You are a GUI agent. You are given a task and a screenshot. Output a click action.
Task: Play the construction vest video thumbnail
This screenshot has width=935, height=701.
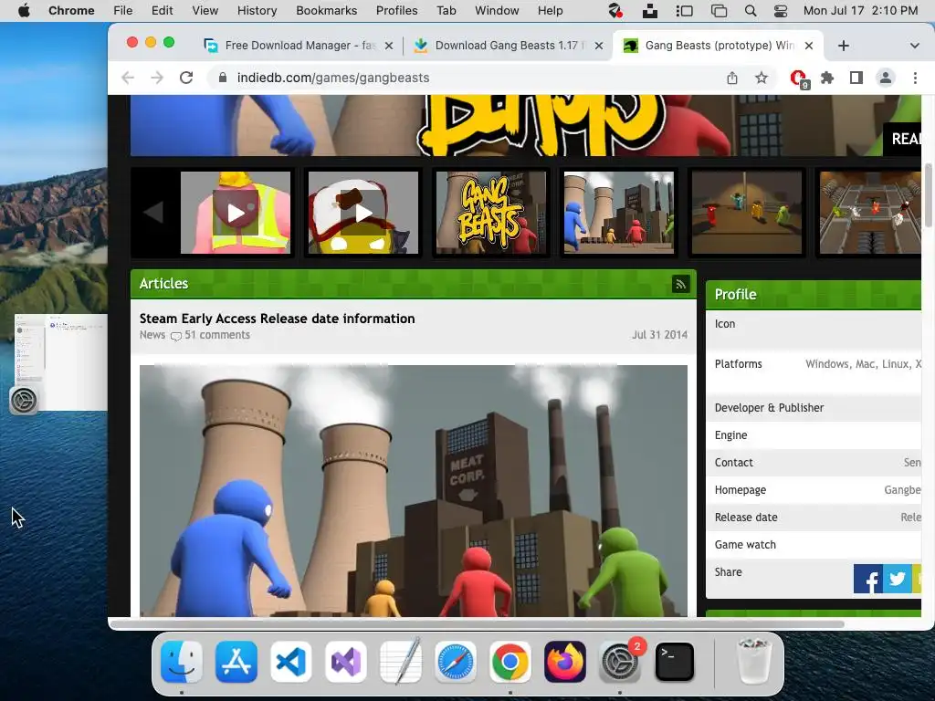tap(236, 212)
